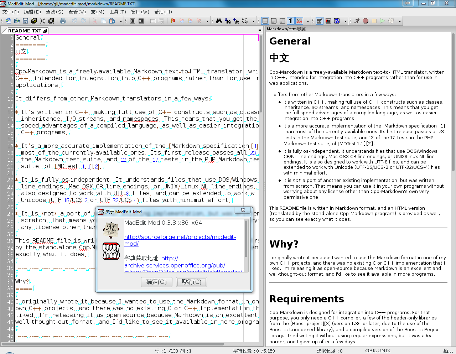Open Find with binoculars icon
The width and height of the screenshot is (456, 354).
coord(219,21)
